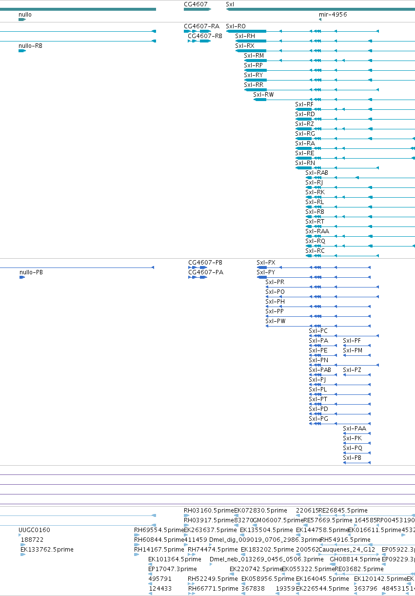Screen dimensions: 415x596
Task: Select the Sxl-PO protein label
Action: click(x=275, y=291)
